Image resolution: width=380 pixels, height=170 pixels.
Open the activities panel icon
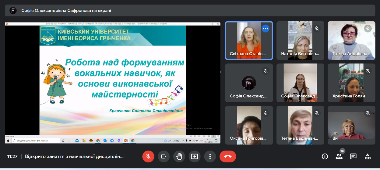[368, 156]
